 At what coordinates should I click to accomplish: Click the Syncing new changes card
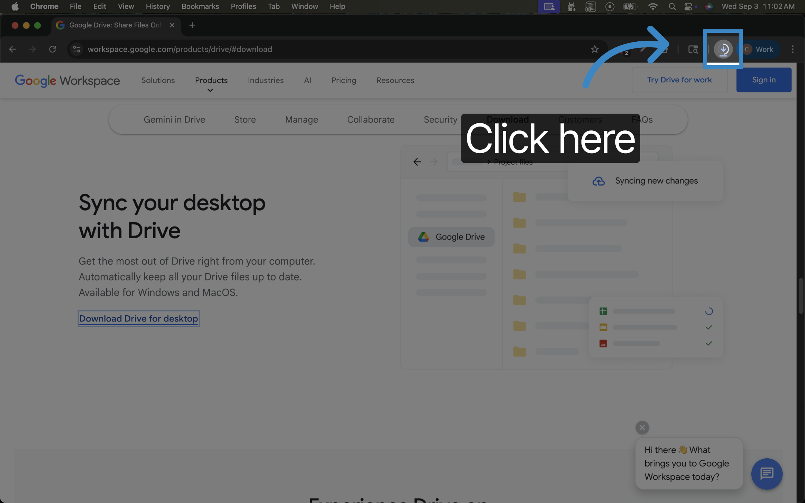tap(645, 181)
